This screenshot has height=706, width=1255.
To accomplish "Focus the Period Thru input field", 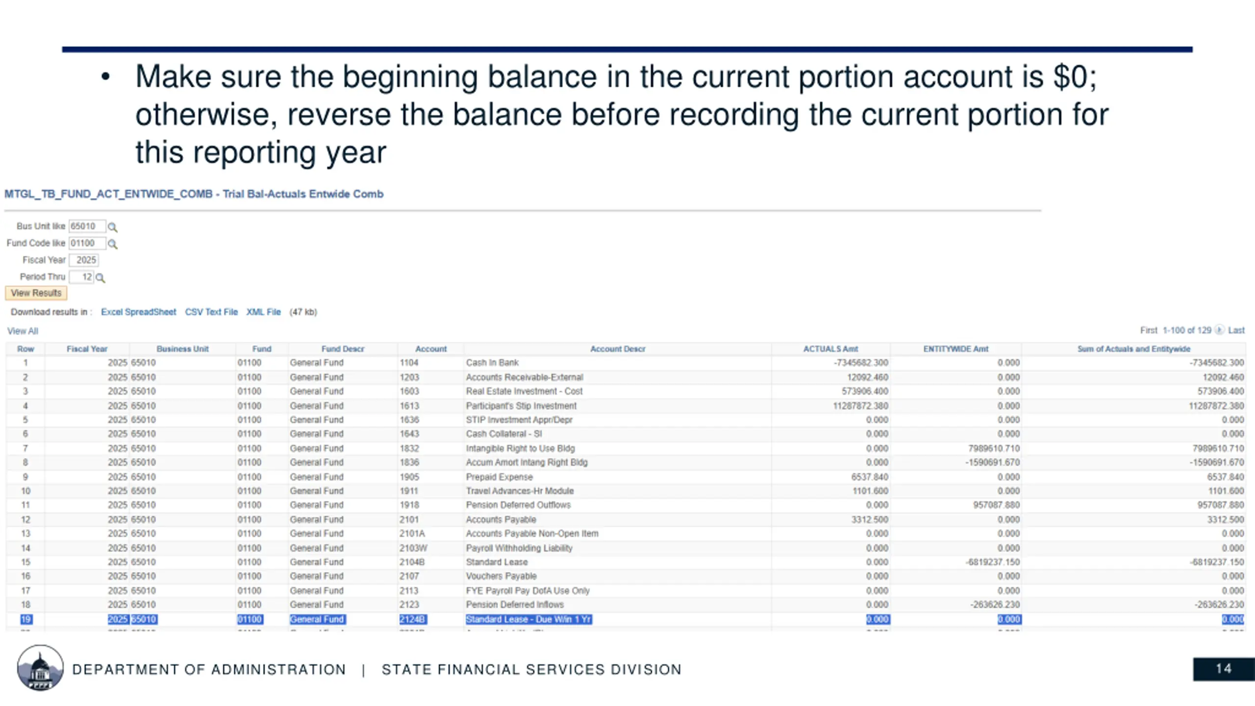I will coord(81,277).
